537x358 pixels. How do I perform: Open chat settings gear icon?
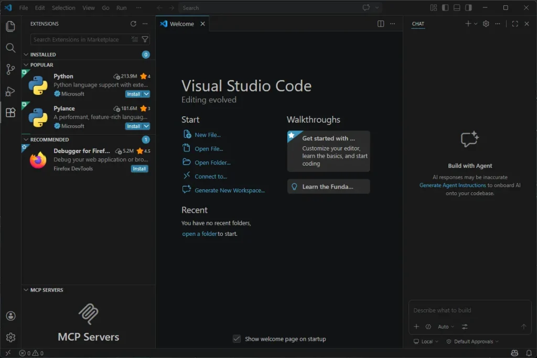pyautogui.click(x=486, y=24)
